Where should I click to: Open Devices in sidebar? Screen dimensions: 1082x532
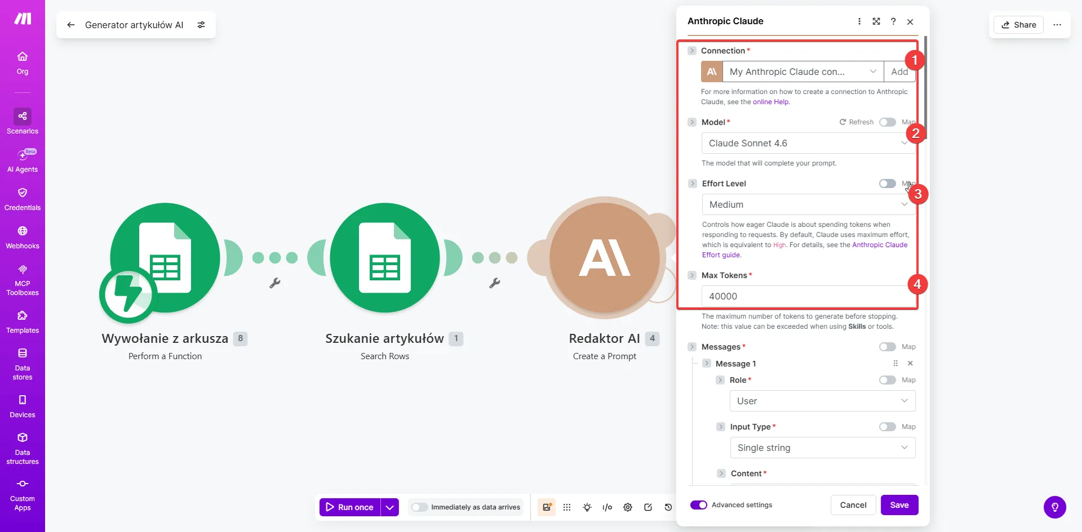(23, 406)
